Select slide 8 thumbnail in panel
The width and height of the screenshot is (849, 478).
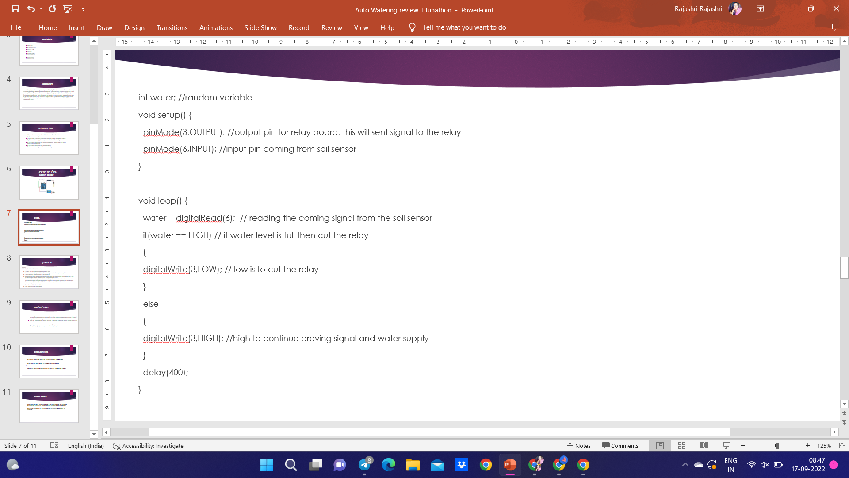click(49, 272)
